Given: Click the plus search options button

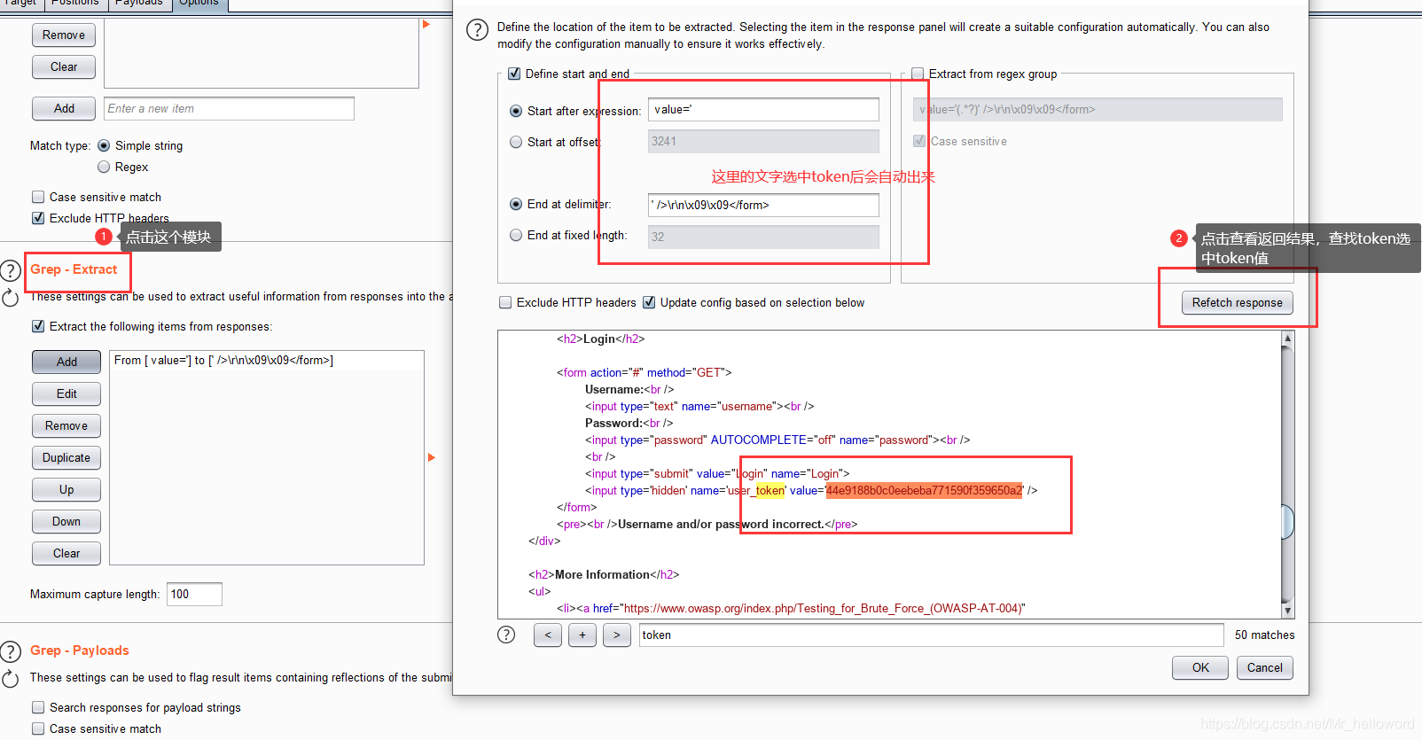Looking at the screenshot, I should (x=582, y=635).
